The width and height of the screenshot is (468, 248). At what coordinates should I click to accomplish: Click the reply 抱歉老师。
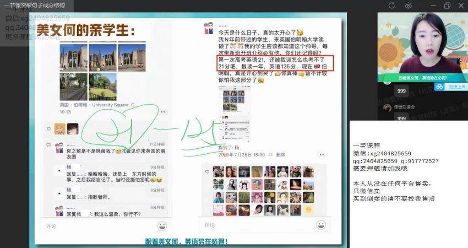tap(89, 197)
